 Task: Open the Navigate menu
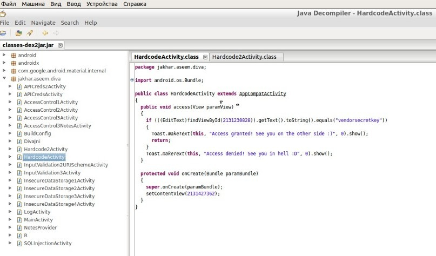click(43, 23)
